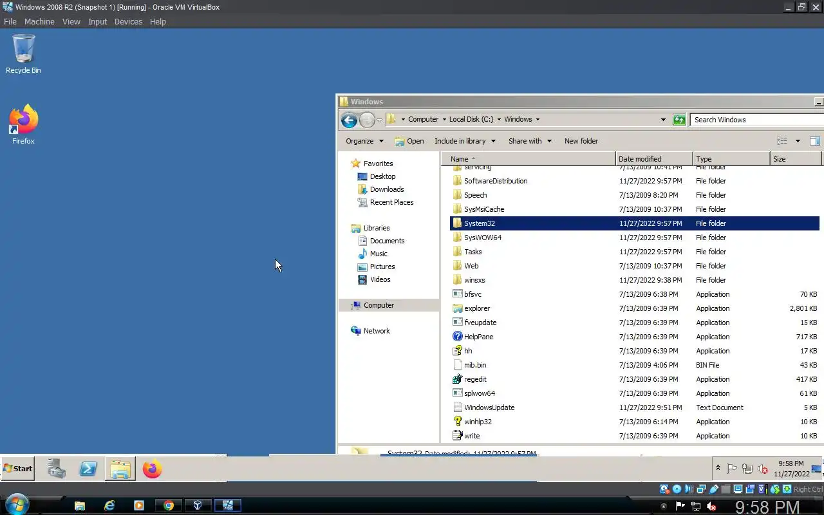This screenshot has height=515, width=824.
Task: Click Explorer's greyed Forward arrow button
Action: (367, 120)
